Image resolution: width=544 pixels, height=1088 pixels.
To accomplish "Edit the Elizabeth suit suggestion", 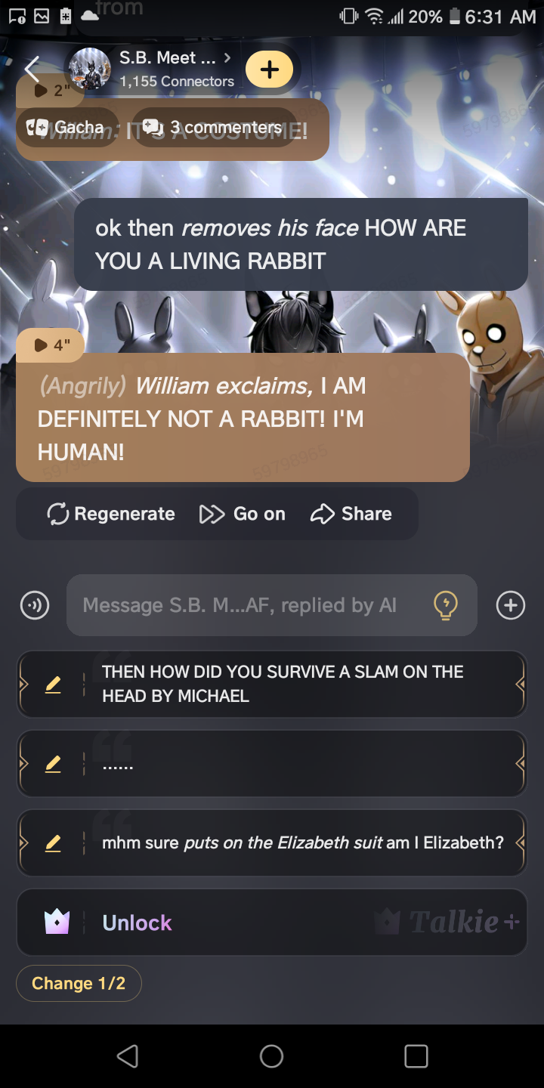I will [53, 843].
